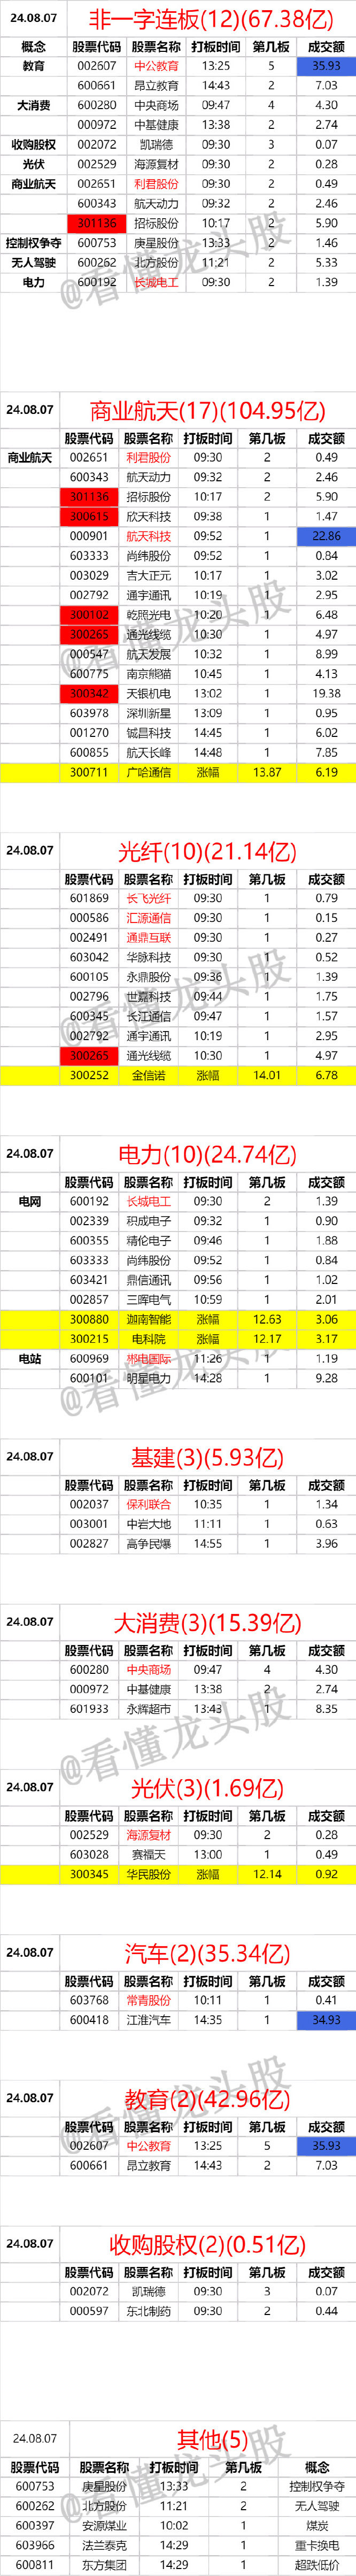This screenshot has width=356, height=2576.
Task: Click the blue turnover cell 22.86
Action: pyautogui.click(x=326, y=536)
